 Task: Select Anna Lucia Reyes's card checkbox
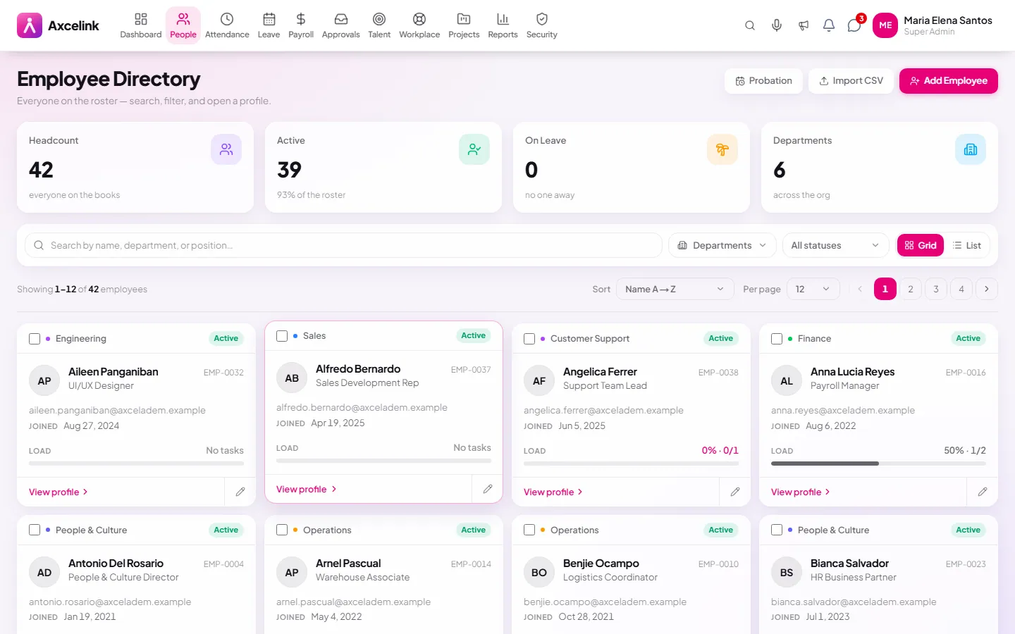point(777,339)
